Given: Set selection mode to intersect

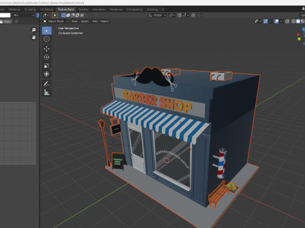Looking at the screenshot, I should 82,15.
